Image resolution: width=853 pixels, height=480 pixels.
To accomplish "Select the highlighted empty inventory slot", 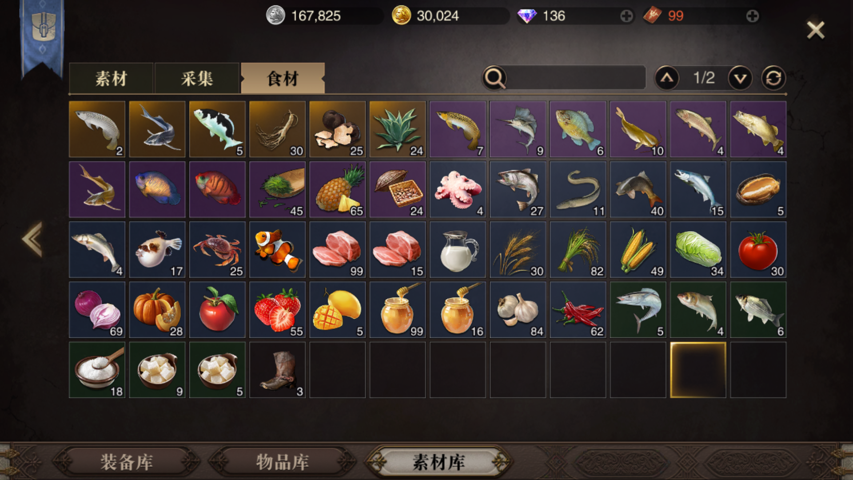I will tap(698, 370).
